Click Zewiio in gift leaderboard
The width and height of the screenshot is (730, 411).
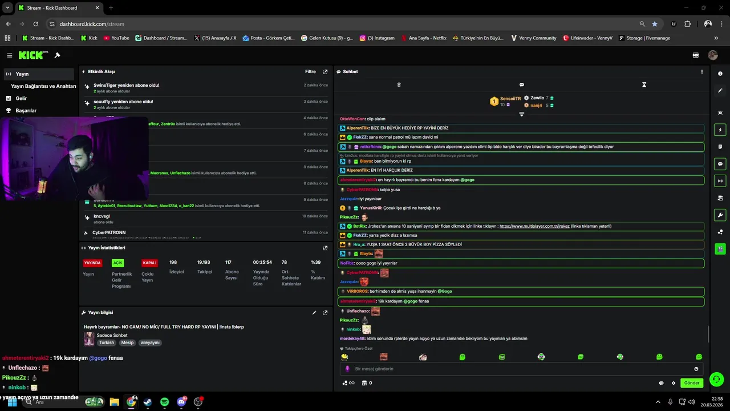[537, 98]
